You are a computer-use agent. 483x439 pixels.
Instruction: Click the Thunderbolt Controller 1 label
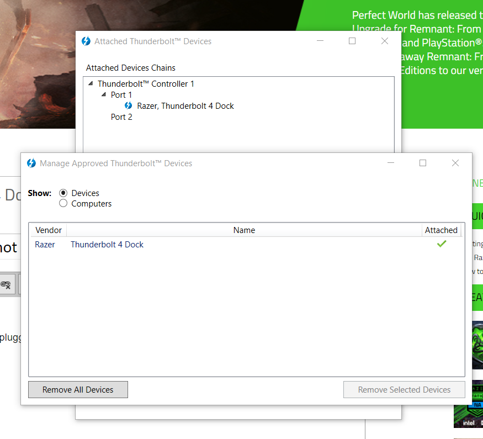(146, 84)
